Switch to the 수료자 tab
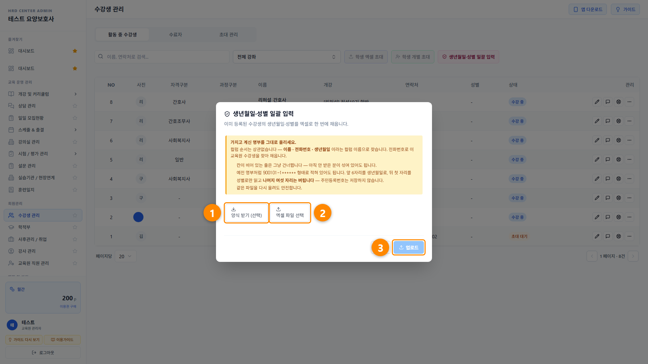Image resolution: width=648 pixels, height=364 pixels. tap(175, 35)
